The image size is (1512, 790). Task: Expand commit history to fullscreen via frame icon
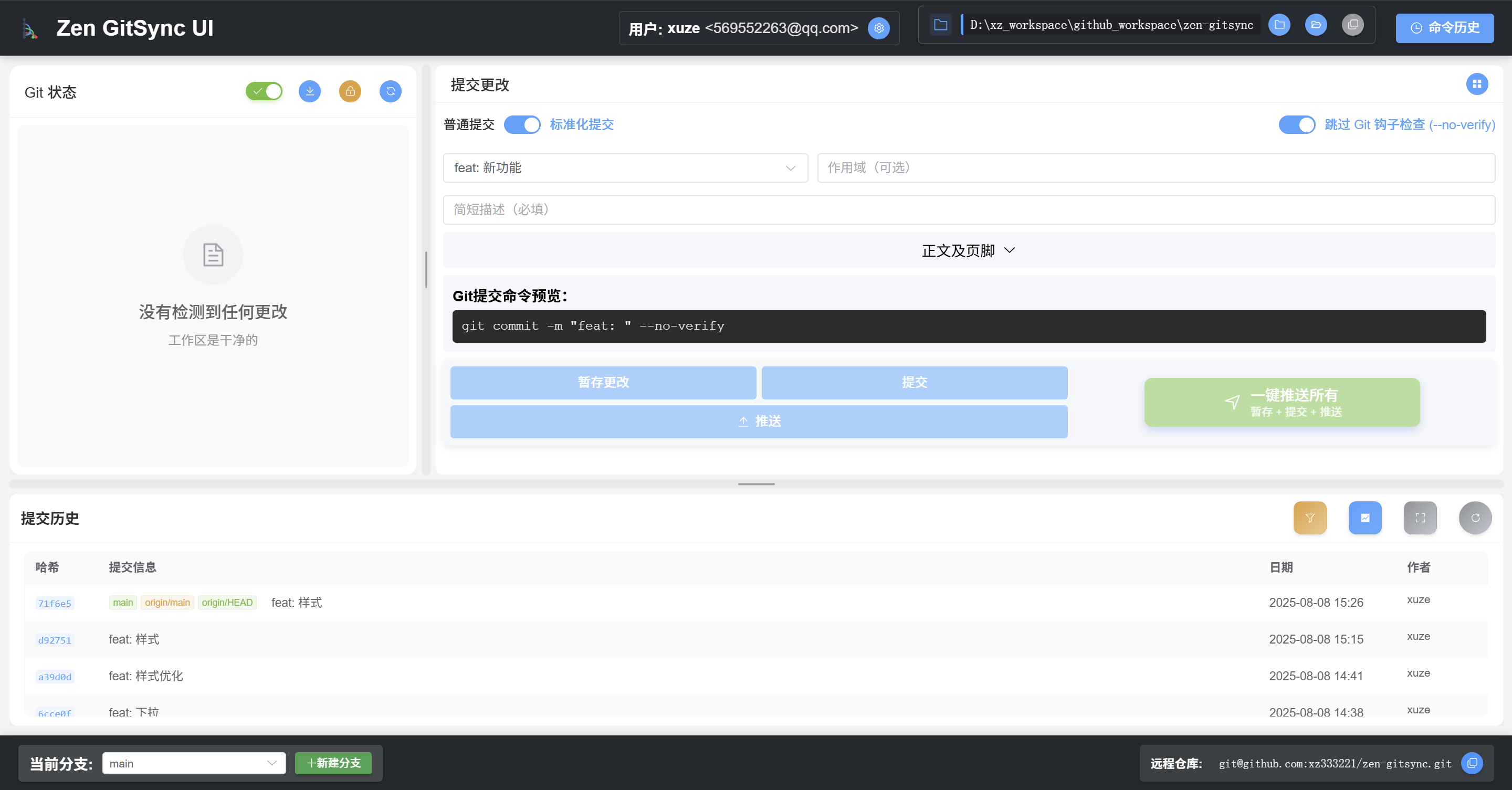[1420, 518]
